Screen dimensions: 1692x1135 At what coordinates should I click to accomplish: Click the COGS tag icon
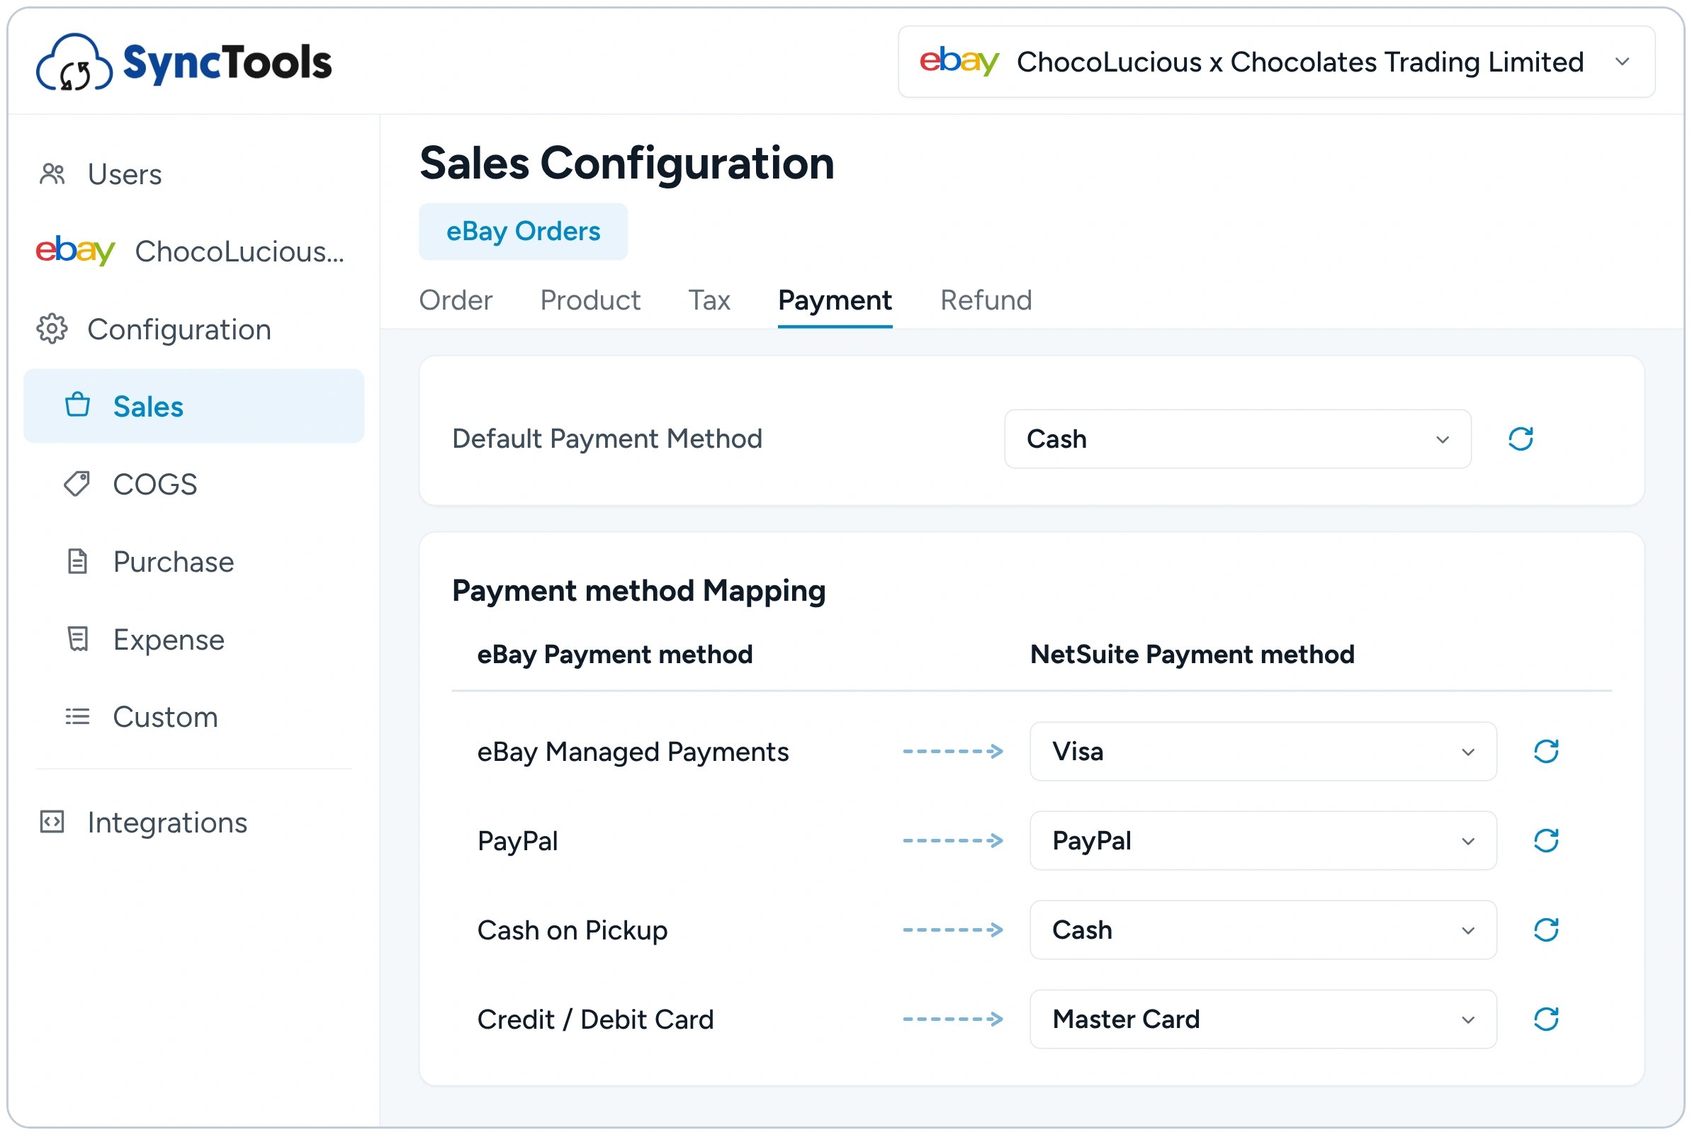pos(77,485)
